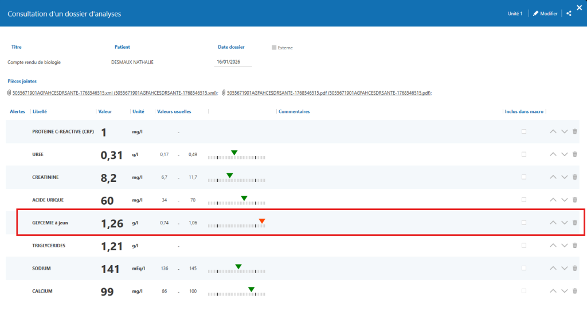This screenshot has height=311, width=587.
Task: Click the share icon in header
Action: pyautogui.click(x=569, y=13)
